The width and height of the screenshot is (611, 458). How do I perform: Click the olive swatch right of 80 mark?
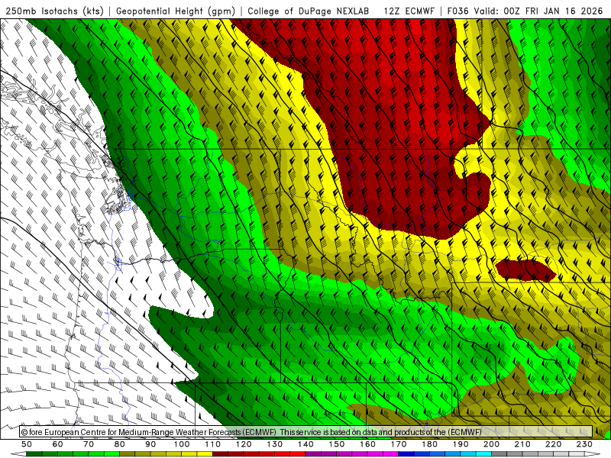(127, 454)
